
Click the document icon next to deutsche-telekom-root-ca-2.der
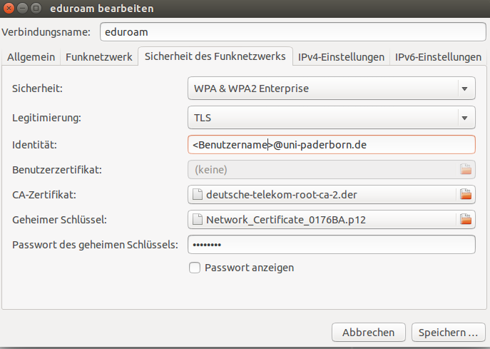(x=198, y=194)
